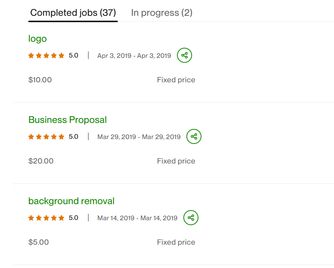Click the Mar 29, 2019 date range
Viewport: 334px width, 268px height.
[x=139, y=137]
